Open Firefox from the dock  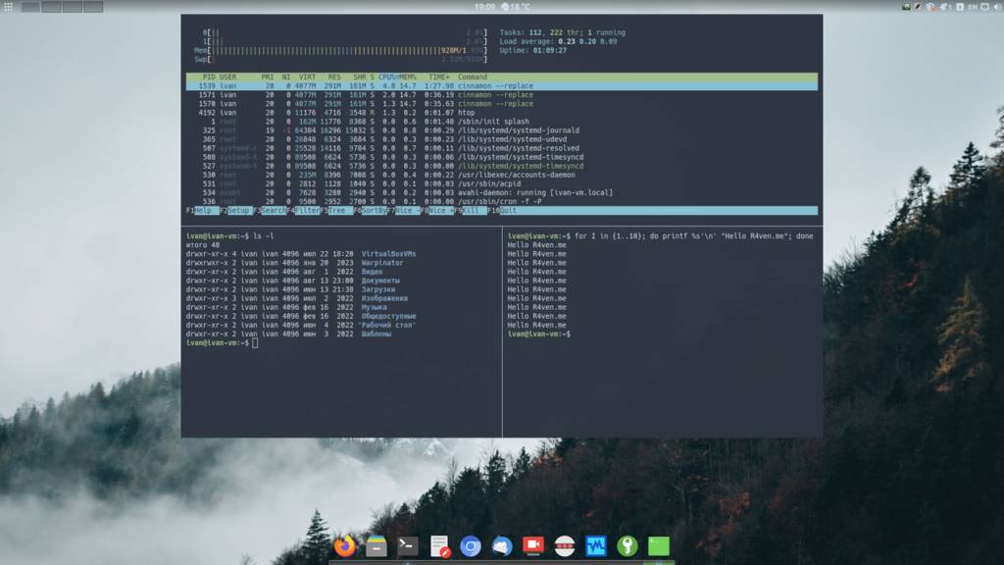pos(345,546)
